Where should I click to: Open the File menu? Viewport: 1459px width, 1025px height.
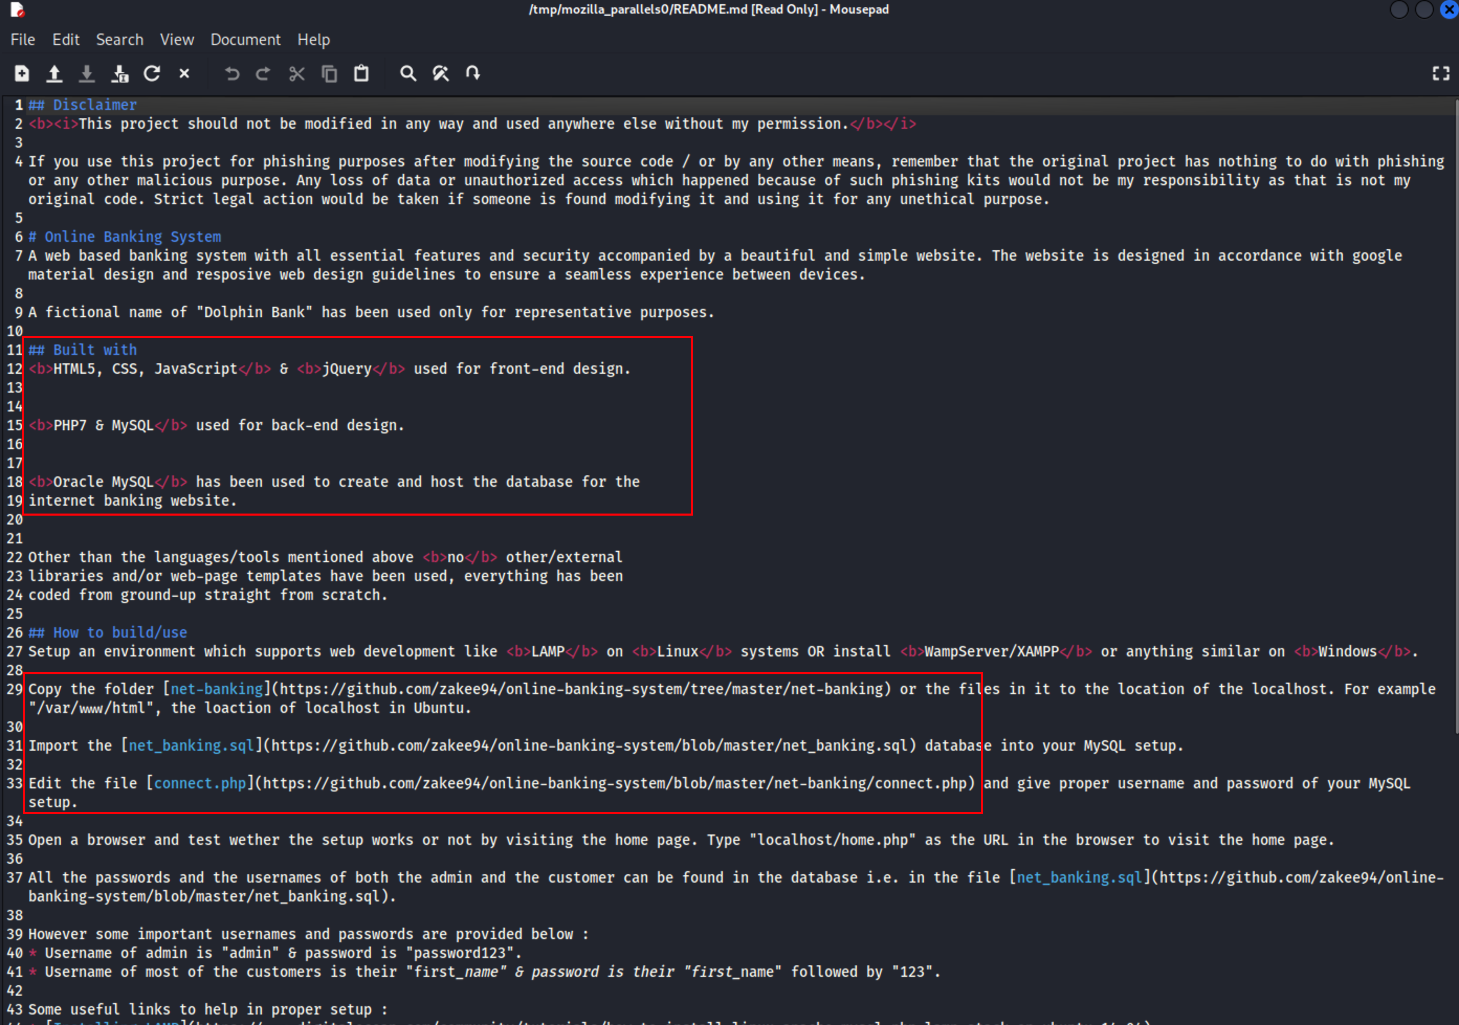[23, 40]
